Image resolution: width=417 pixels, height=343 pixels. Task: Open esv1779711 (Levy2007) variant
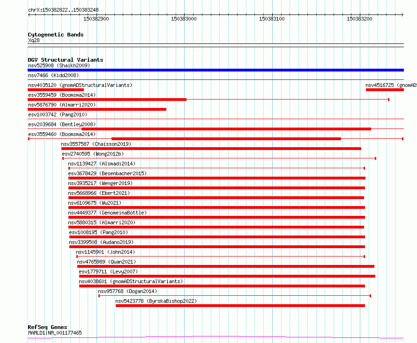(x=108, y=272)
